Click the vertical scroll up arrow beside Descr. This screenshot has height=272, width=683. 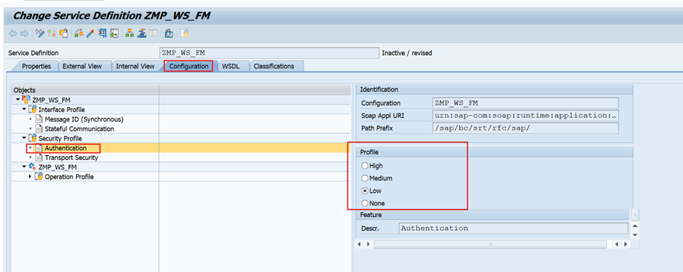[635, 226]
